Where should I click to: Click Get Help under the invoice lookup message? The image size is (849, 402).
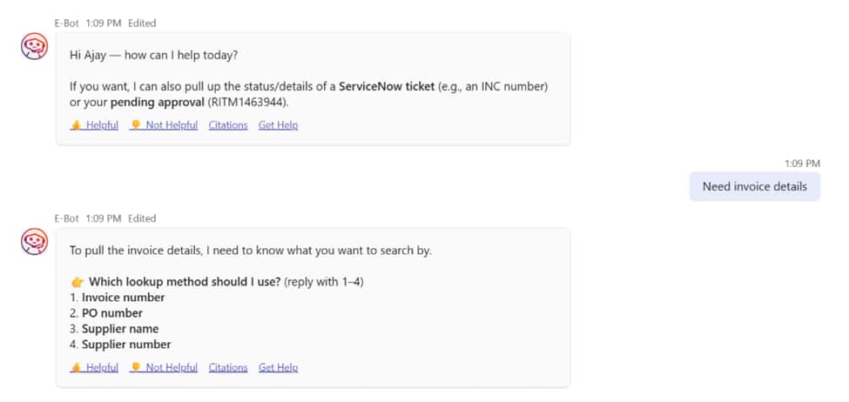coord(278,367)
